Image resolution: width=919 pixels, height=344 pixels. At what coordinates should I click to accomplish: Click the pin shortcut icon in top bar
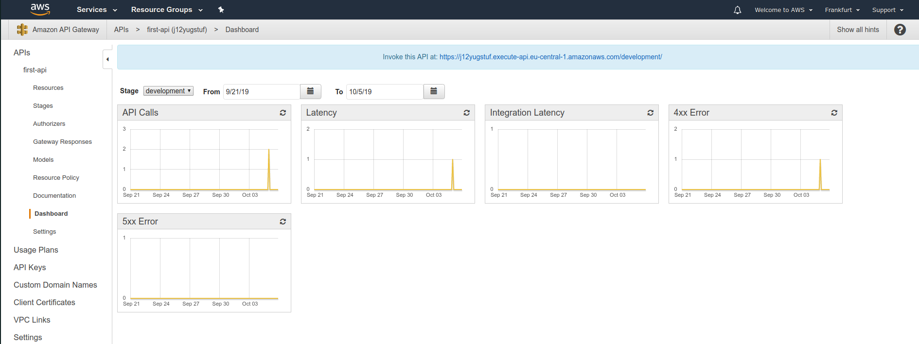221,10
